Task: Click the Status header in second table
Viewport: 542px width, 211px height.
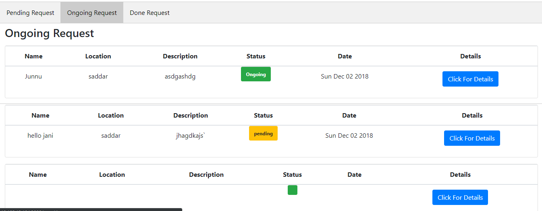Action: [x=263, y=116]
